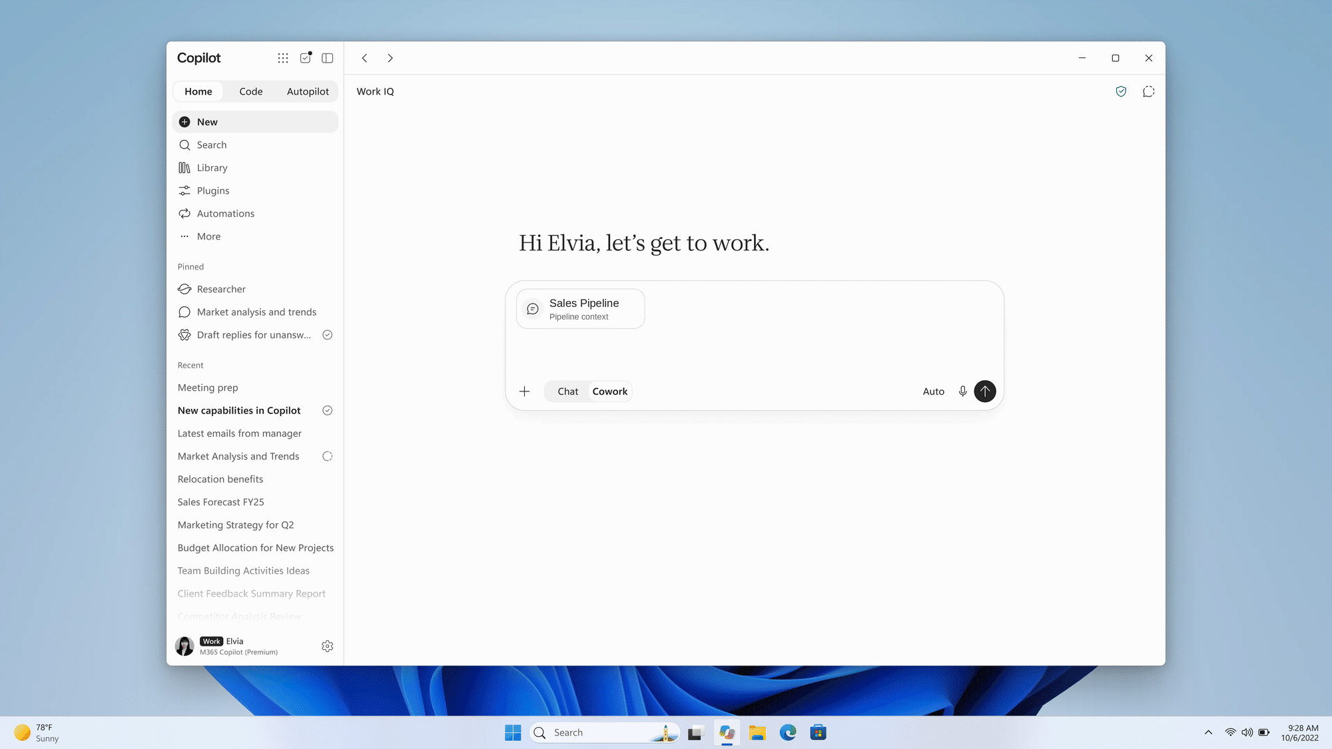Open Sales Forecast FY25 chat

[256, 502]
